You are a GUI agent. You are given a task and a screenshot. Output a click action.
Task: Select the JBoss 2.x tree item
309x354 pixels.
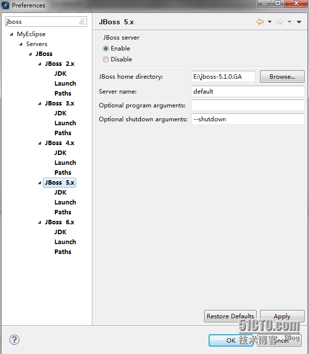click(x=59, y=64)
